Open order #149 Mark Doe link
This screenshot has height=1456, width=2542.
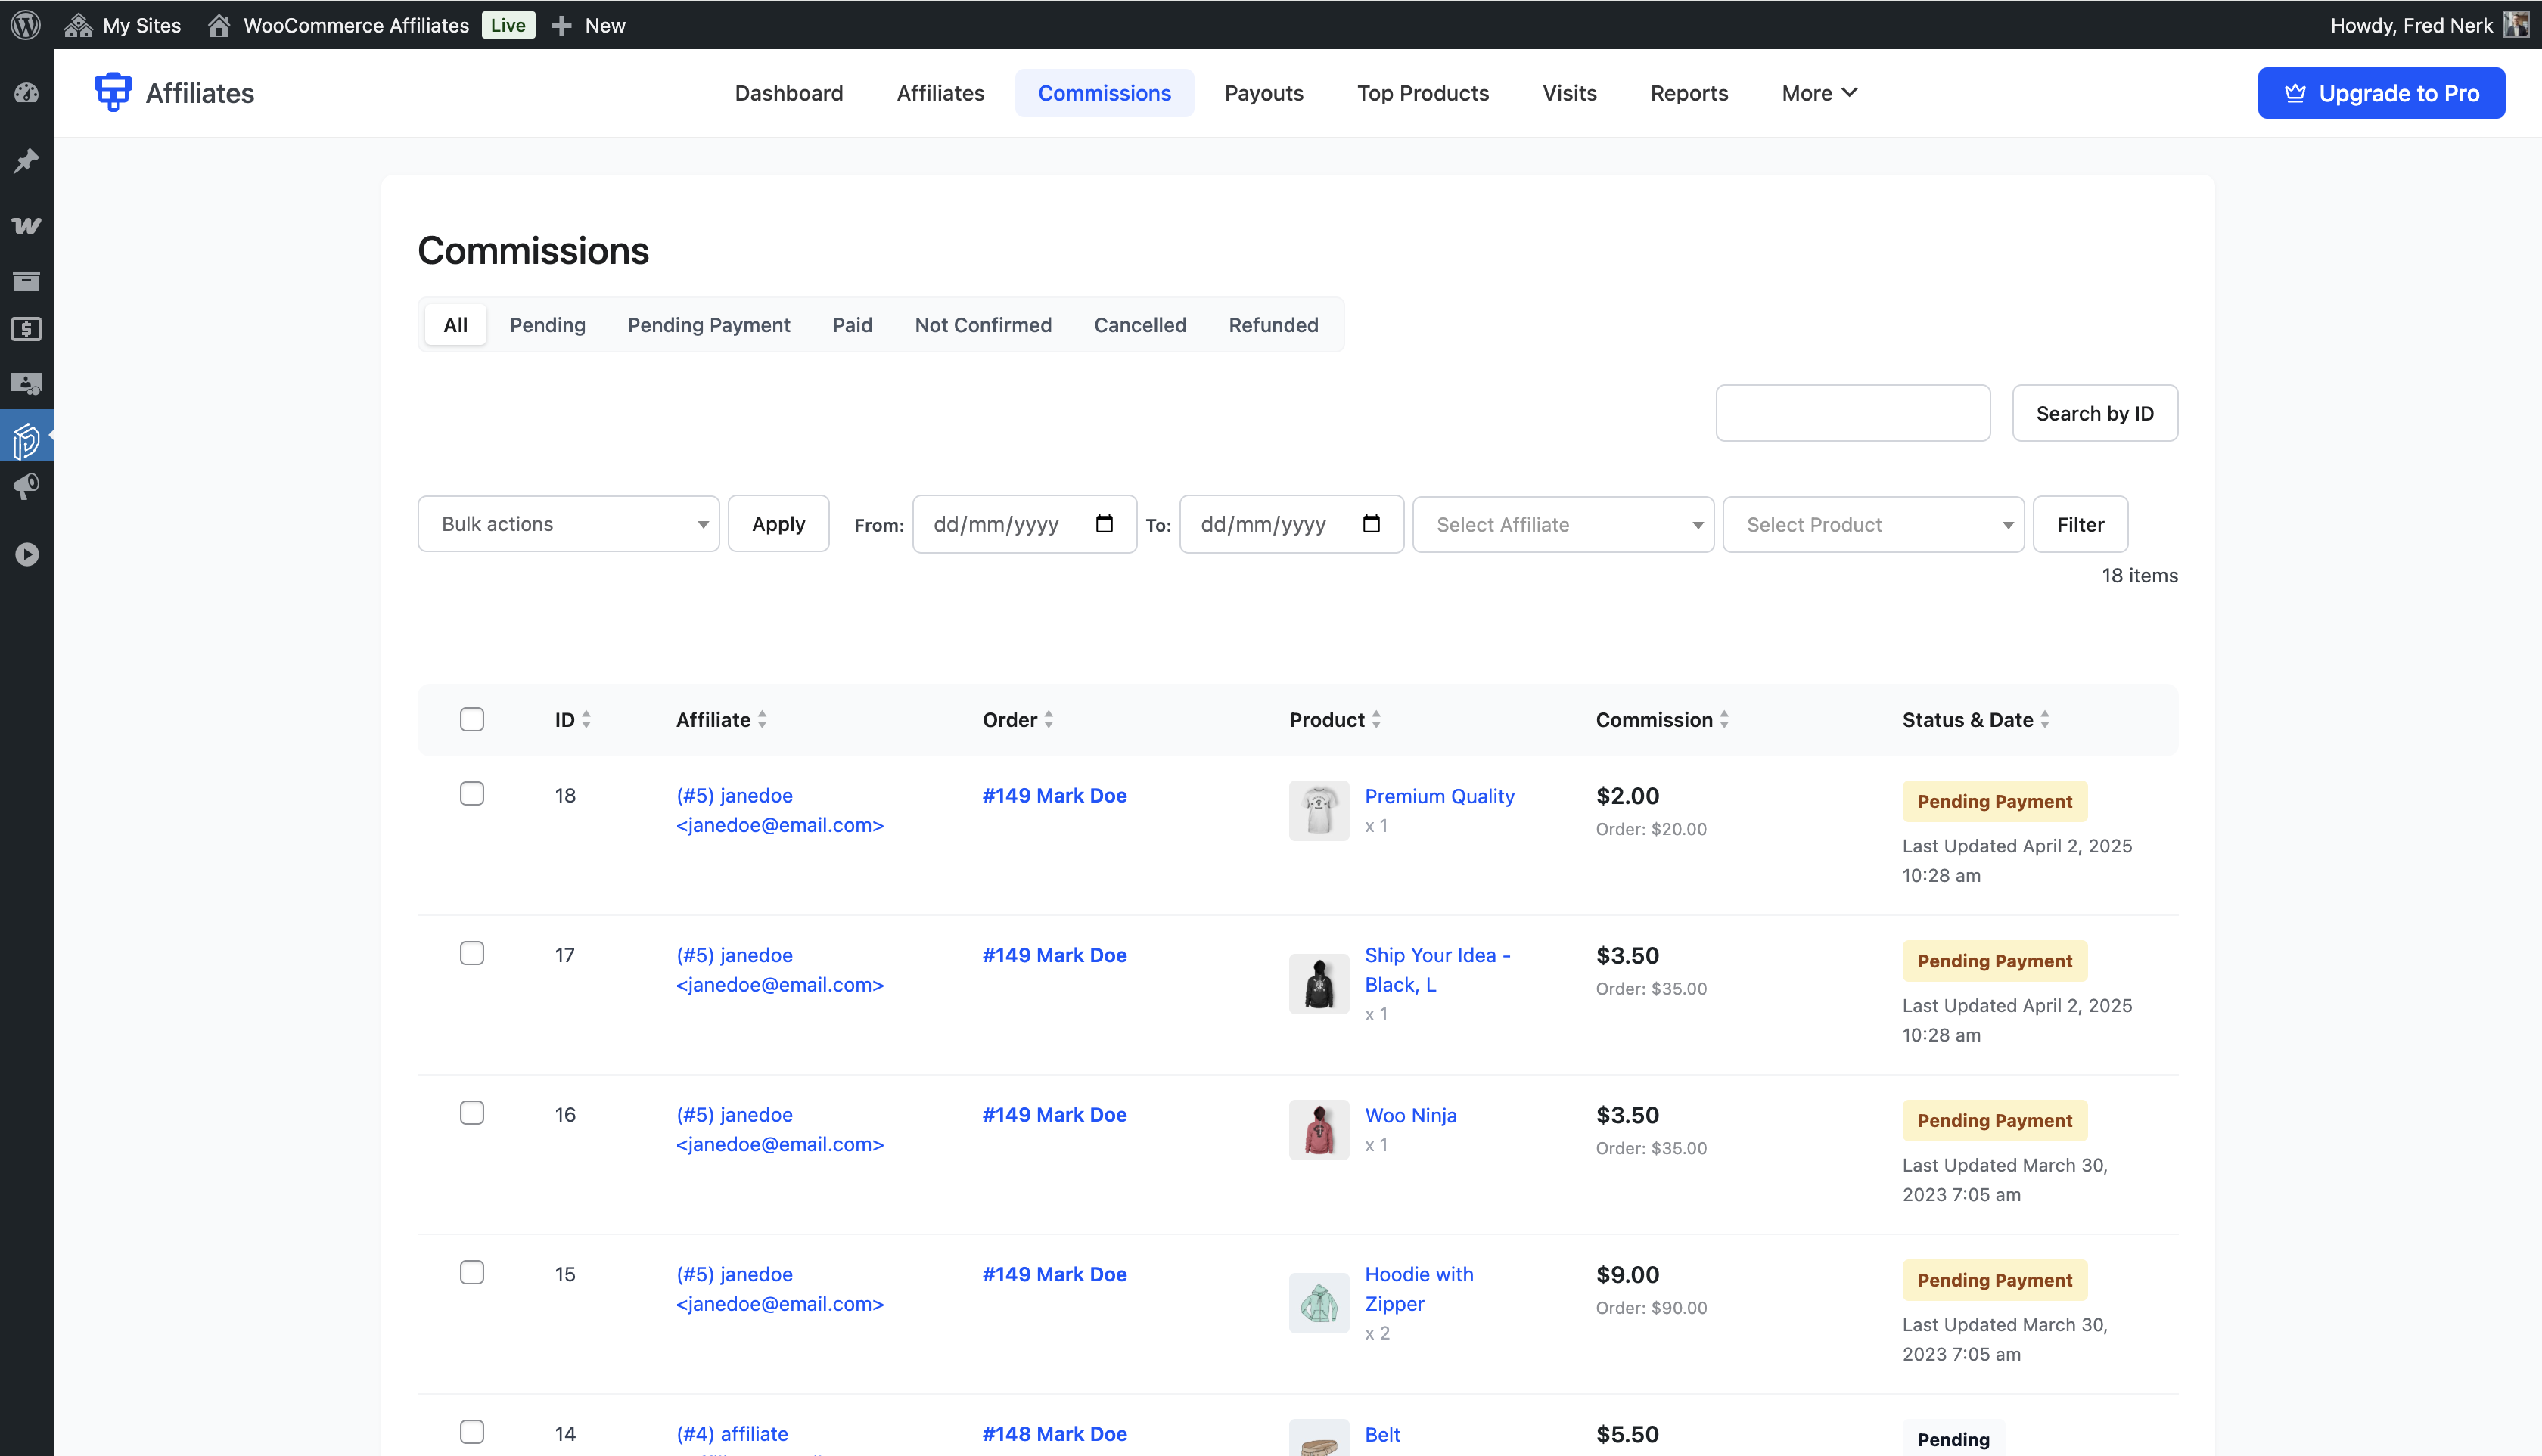(x=1054, y=795)
